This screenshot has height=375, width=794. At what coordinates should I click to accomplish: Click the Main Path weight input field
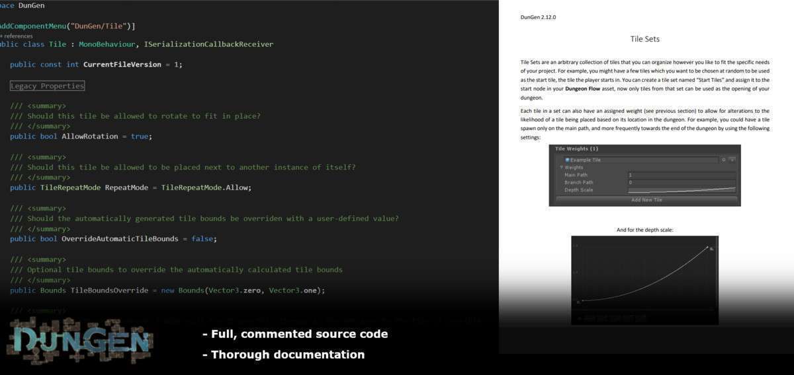pos(682,175)
